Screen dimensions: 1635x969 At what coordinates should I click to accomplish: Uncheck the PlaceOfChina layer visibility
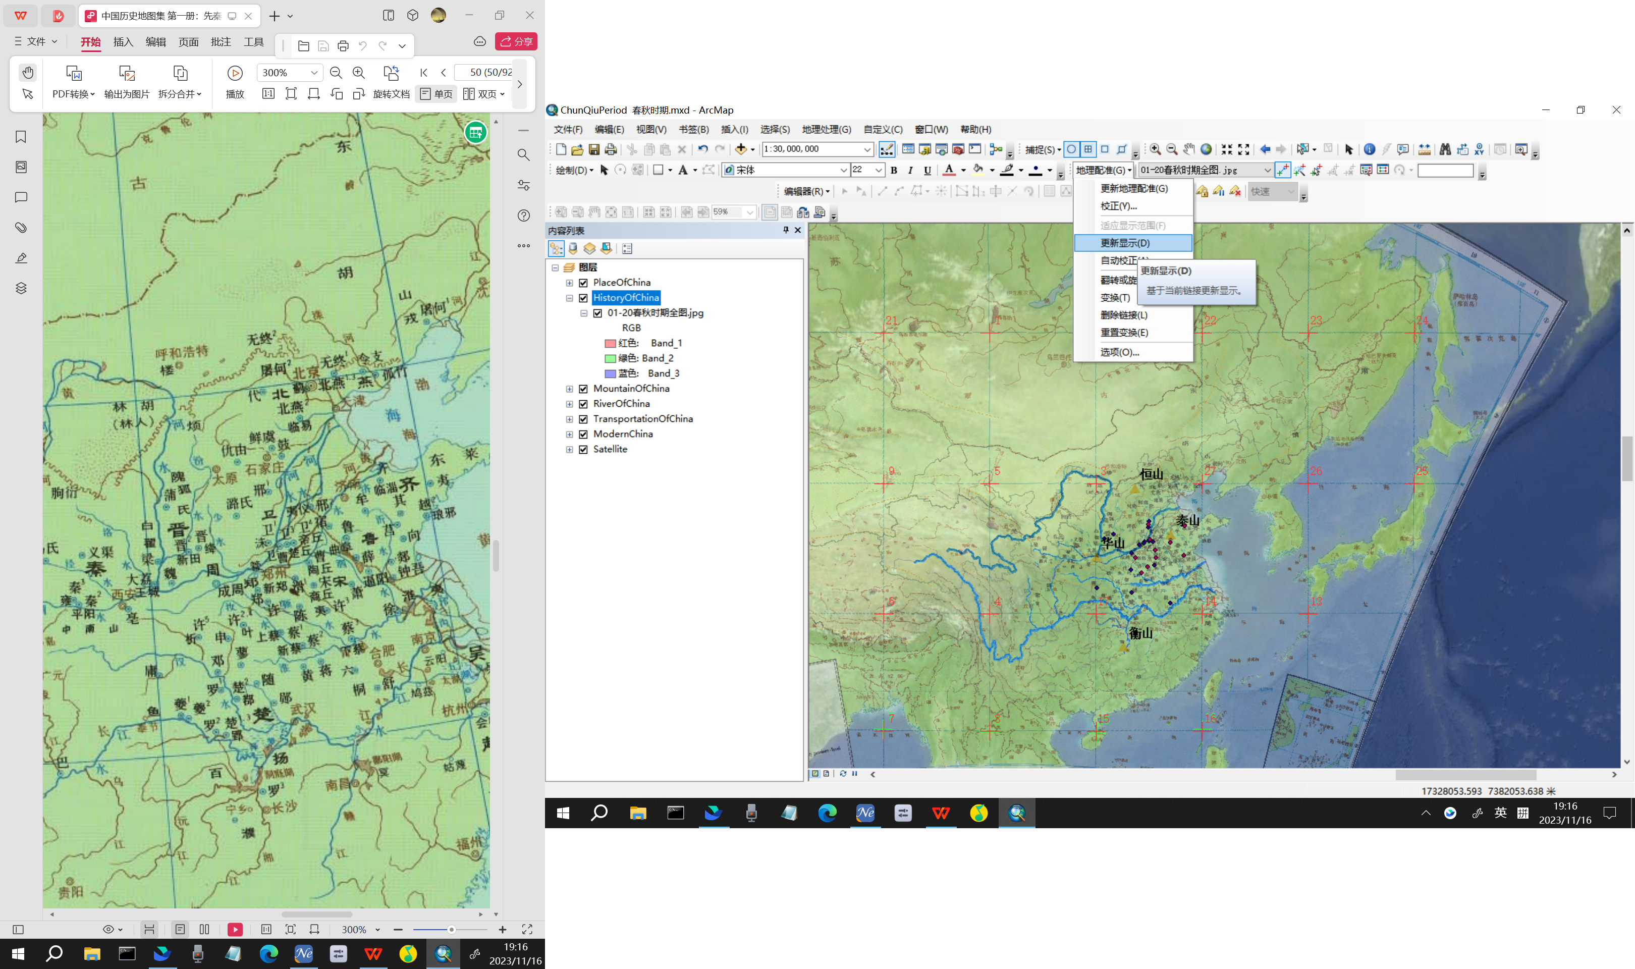coord(583,283)
